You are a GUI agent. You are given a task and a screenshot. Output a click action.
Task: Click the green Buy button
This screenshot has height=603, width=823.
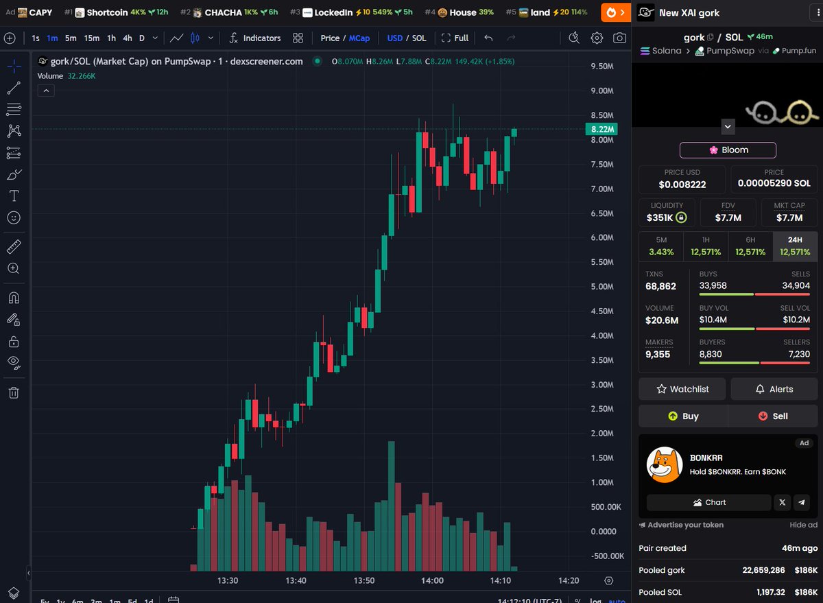[683, 416]
